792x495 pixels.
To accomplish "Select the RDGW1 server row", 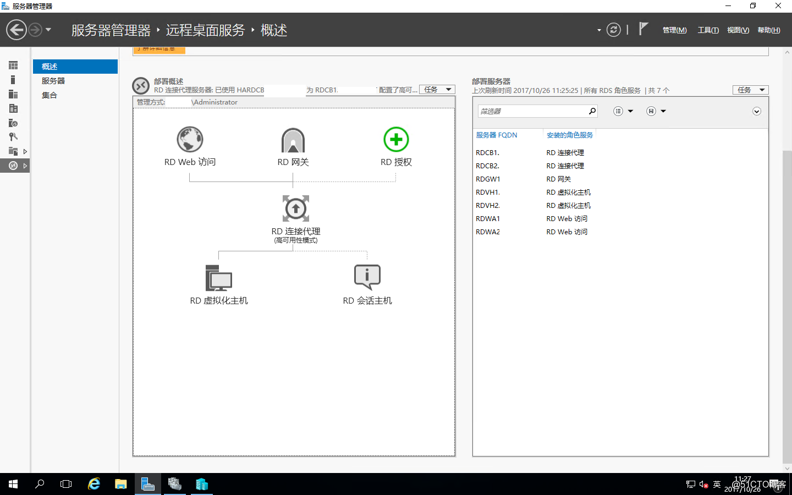I will [x=620, y=179].
